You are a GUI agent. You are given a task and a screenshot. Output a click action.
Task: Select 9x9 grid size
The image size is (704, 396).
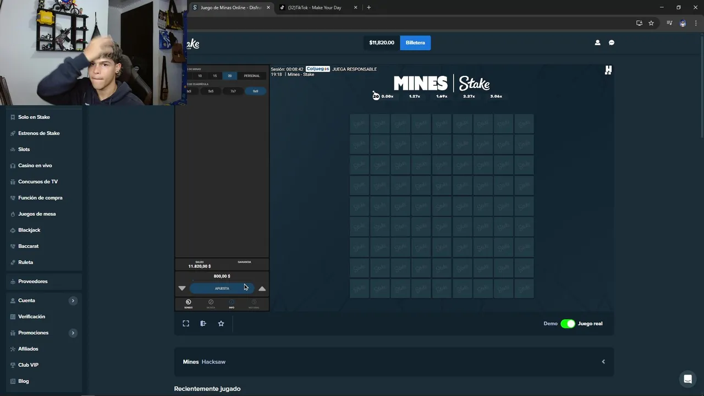click(255, 91)
